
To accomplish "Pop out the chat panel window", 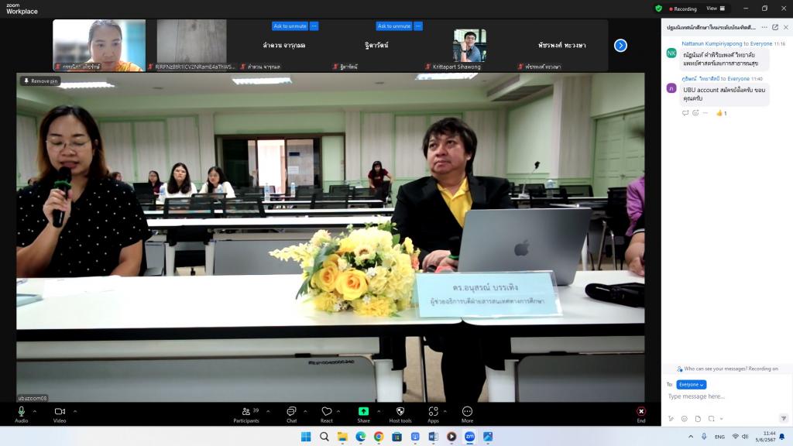I will point(775,27).
